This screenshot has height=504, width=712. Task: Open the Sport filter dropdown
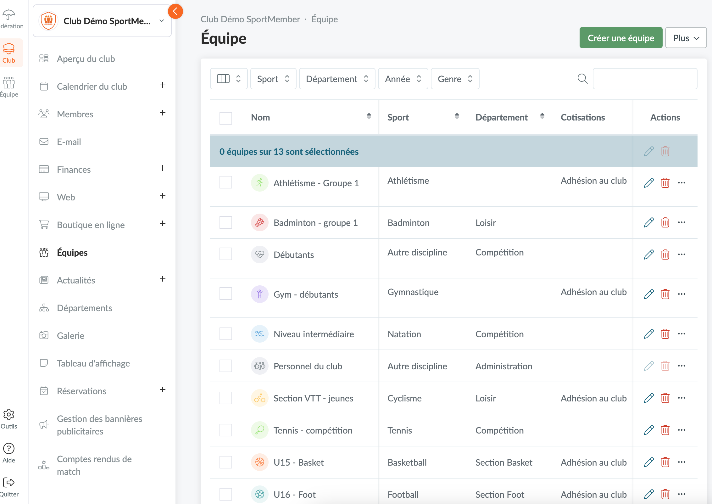(x=273, y=79)
